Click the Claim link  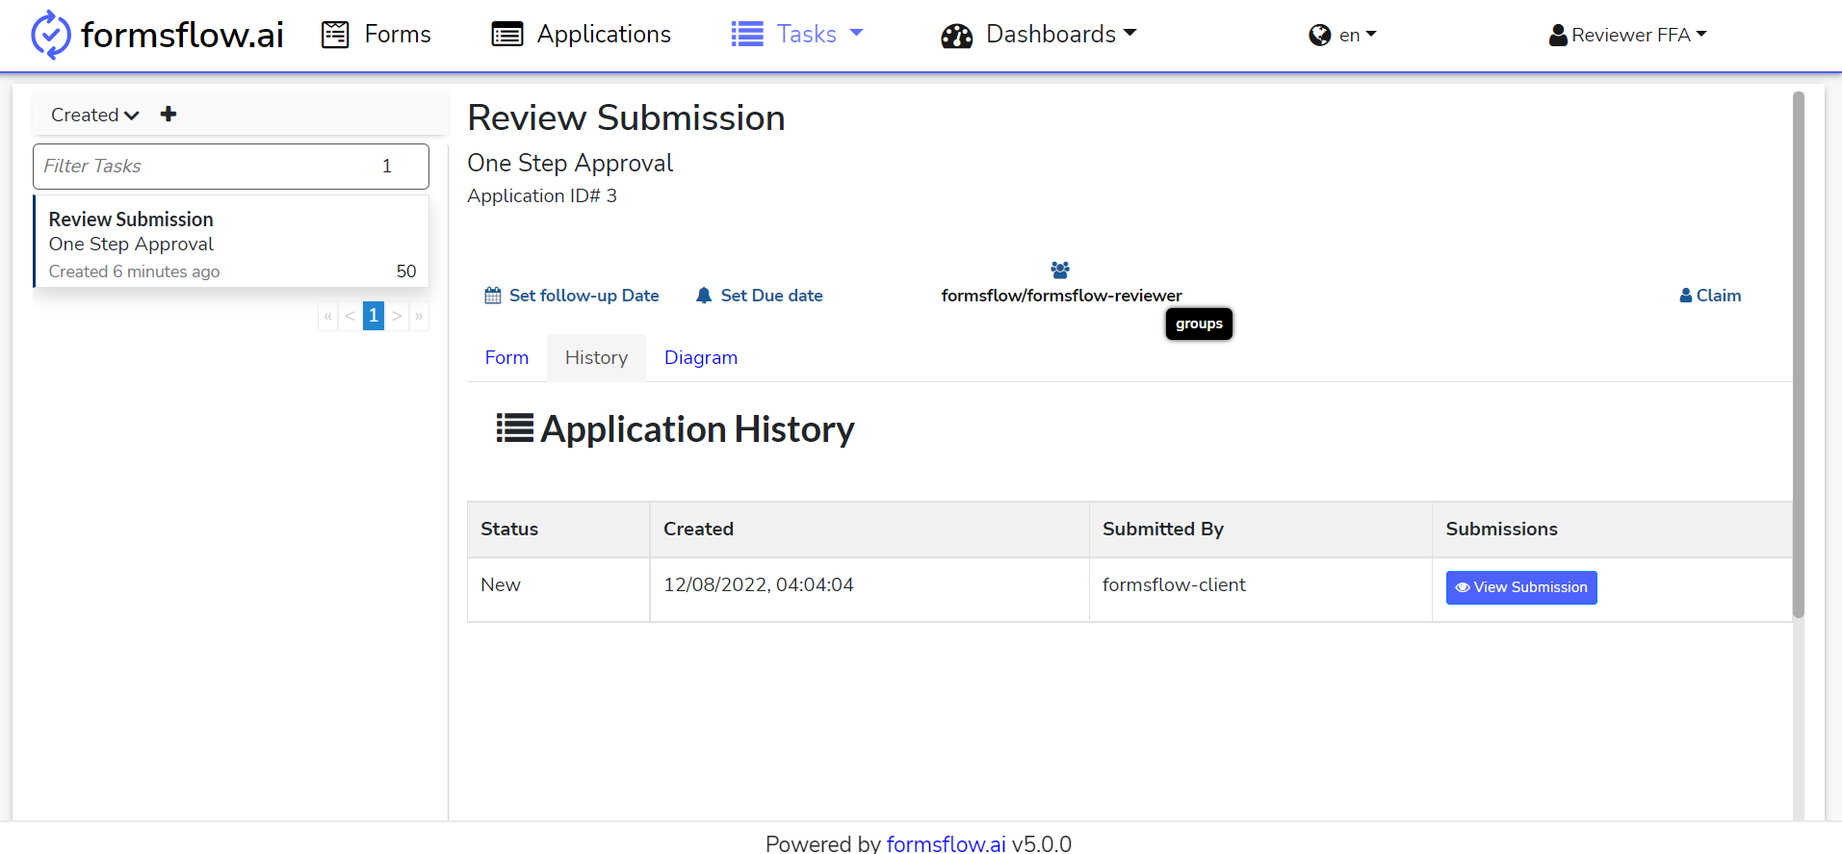click(1710, 296)
